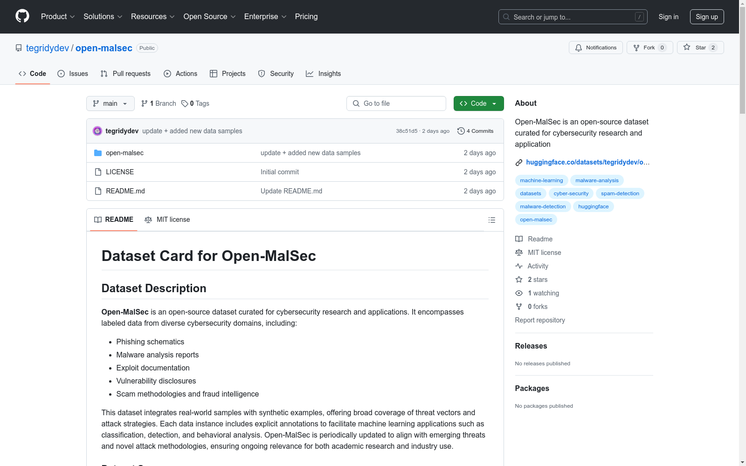Select the README tab
The width and height of the screenshot is (746, 466).
(114, 219)
